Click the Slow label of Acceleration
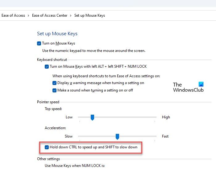216x170 pixels. pyautogui.click(x=69, y=136)
